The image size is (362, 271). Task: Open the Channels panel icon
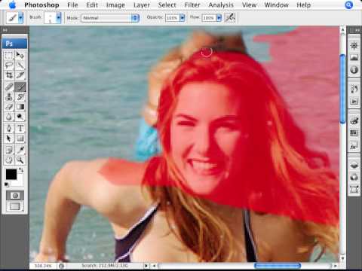point(354,177)
